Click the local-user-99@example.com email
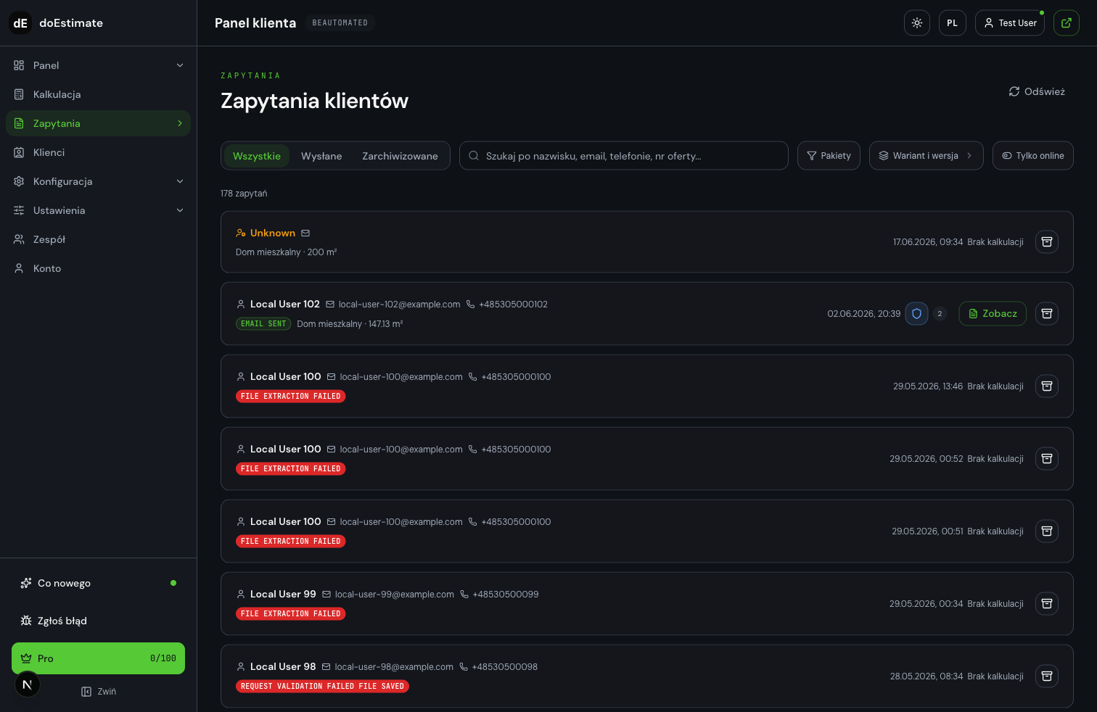The image size is (1097, 712). pos(395,594)
